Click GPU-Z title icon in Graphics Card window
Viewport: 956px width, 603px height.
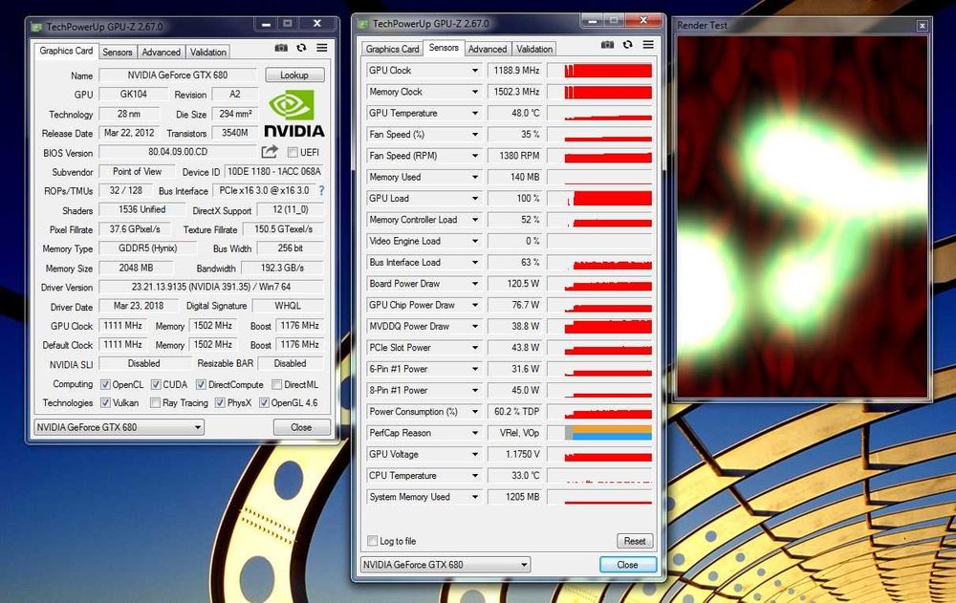tap(37, 27)
